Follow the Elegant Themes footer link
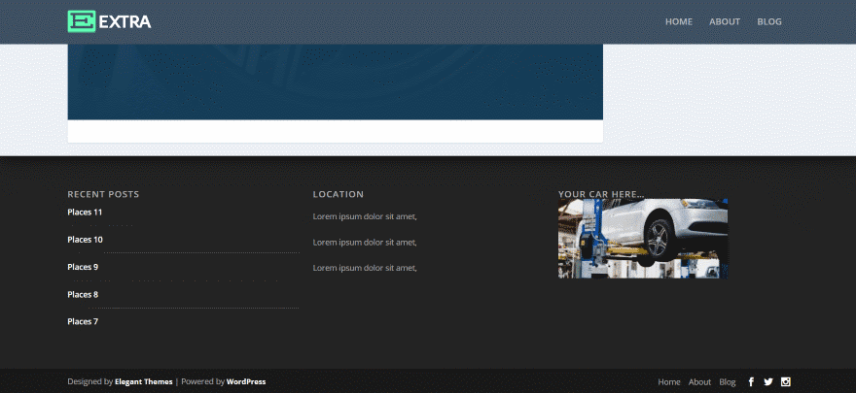Screen dimensions: 856x393 pyautogui.click(x=143, y=382)
